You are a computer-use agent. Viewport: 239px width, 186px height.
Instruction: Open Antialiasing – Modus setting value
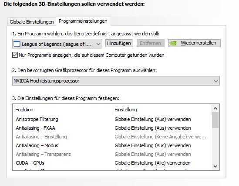pos(153,145)
